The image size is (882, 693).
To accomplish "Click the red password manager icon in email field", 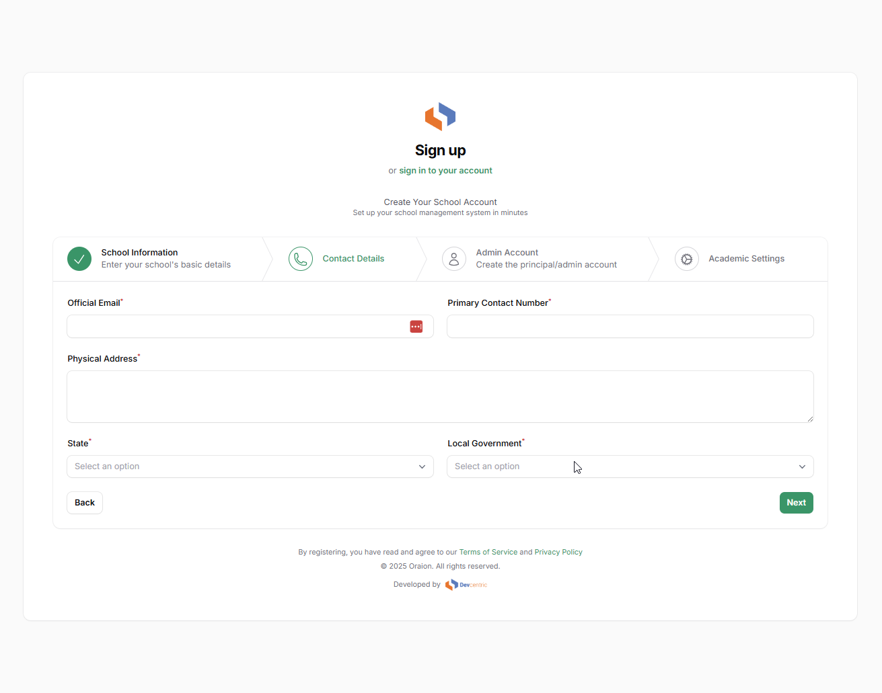I will pos(416,327).
